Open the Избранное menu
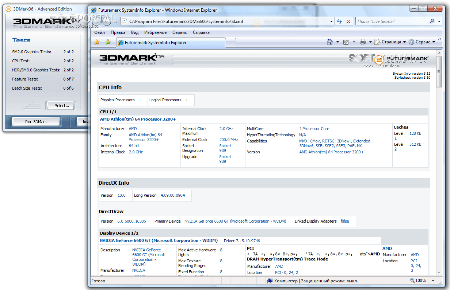The image size is (450, 290). (155, 32)
